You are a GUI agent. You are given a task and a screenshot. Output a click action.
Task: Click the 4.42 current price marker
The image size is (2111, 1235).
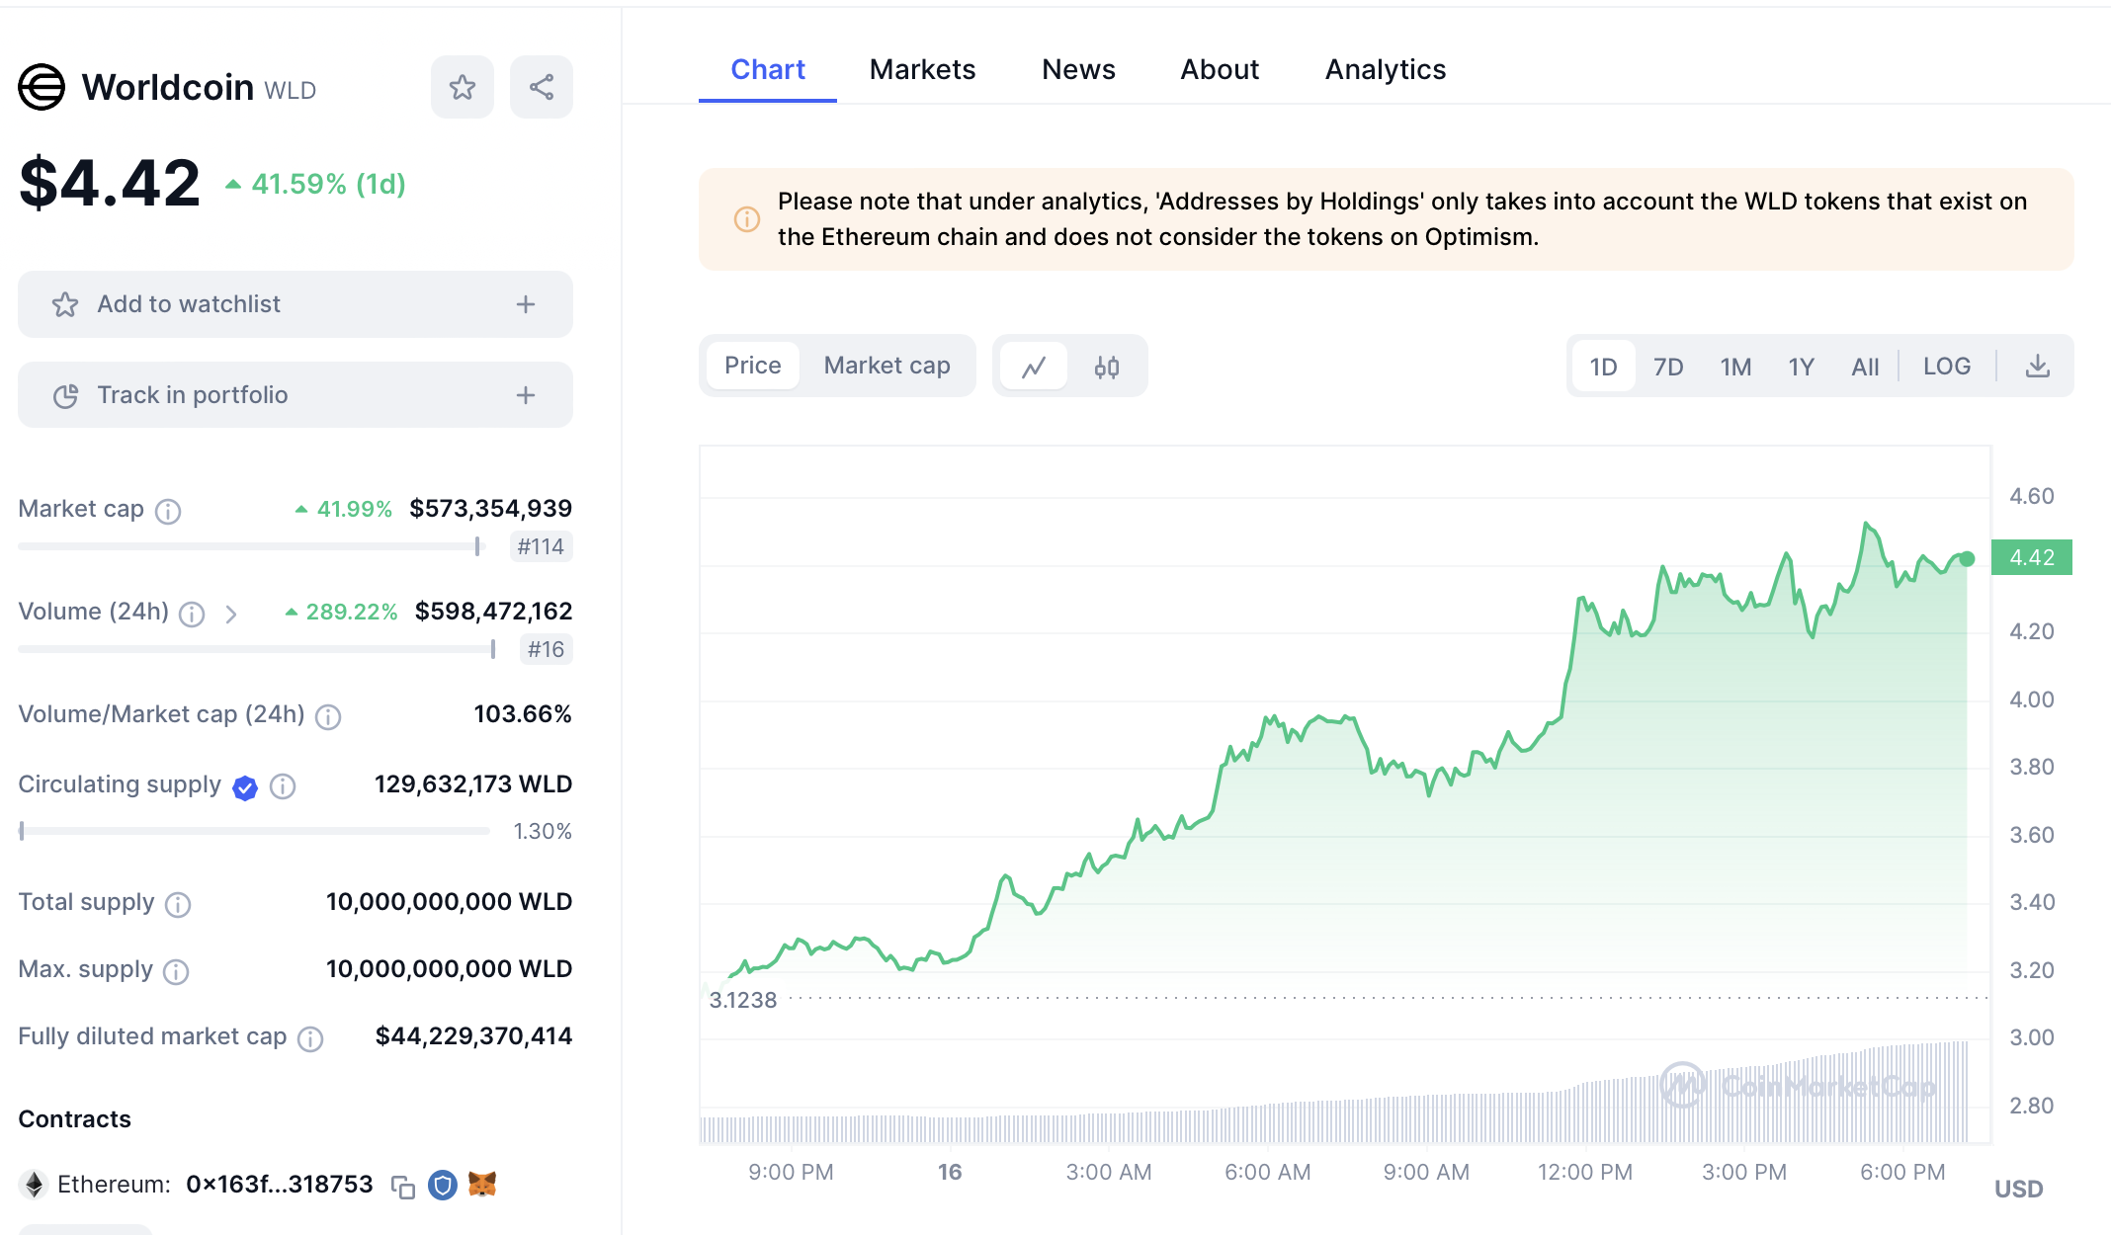tap(2031, 557)
